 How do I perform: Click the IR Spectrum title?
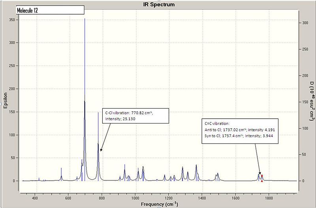point(159,4)
